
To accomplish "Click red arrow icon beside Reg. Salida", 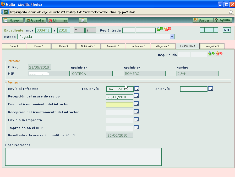I will click(219, 54).
